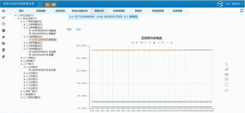The height and width of the screenshot is (113, 245).
Task: Click the refresh icon below the user menu
Action: pos(242,11)
